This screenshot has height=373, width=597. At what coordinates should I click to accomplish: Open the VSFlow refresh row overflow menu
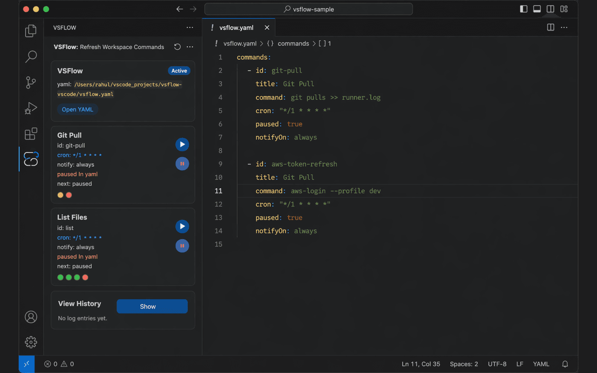coord(190,47)
